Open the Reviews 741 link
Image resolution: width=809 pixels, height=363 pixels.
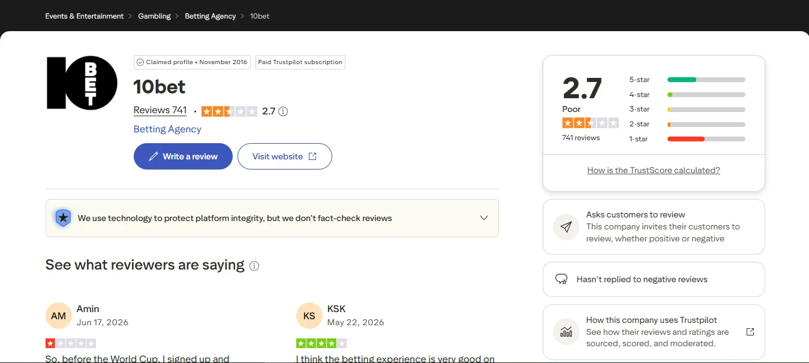(160, 110)
